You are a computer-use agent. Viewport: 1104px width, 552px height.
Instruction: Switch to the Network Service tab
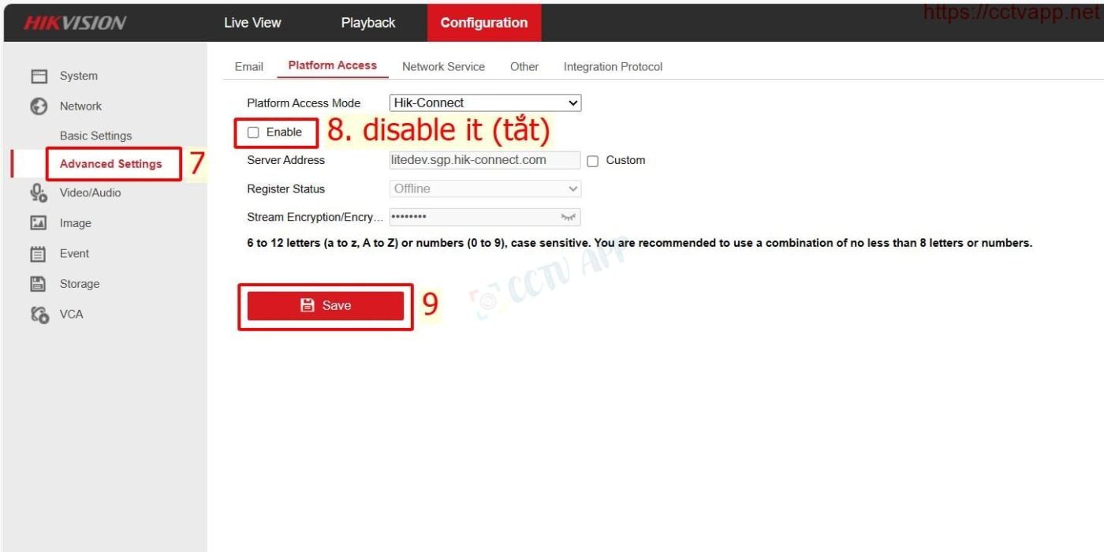pyautogui.click(x=443, y=67)
